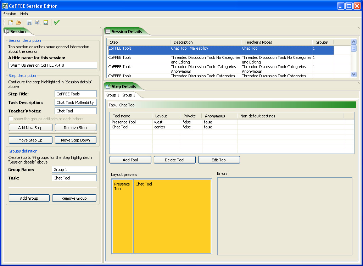Image resolution: width=363 pixels, height=266 pixels.
Task: Open the Help menu
Action: click(x=24, y=14)
